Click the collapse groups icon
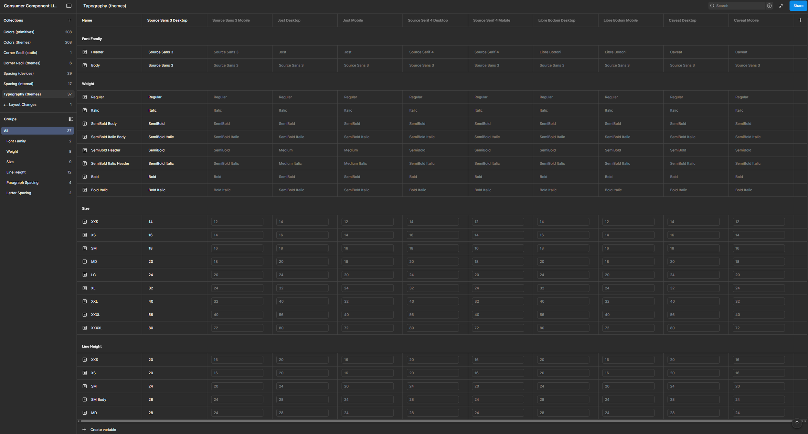Image resolution: width=808 pixels, height=434 pixels. pos(70,119)
